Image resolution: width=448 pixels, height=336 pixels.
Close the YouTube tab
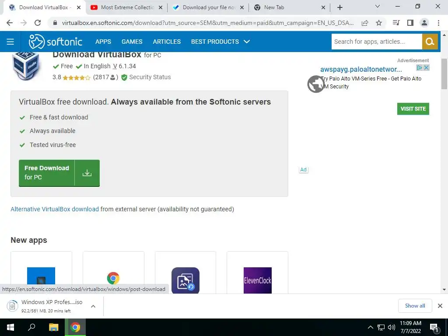(161, 7)
